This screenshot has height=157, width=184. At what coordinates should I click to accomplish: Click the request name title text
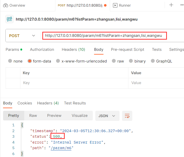(77, 19)
